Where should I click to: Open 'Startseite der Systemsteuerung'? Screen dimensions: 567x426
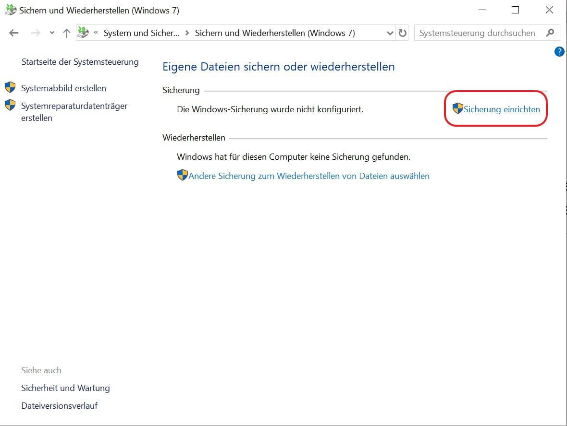coord(80,62)
